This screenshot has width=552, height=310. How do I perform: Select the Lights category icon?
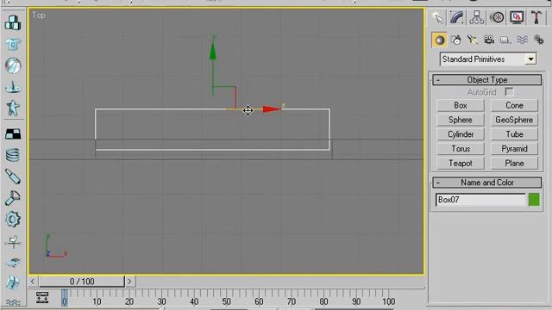(x=472, y=40)
